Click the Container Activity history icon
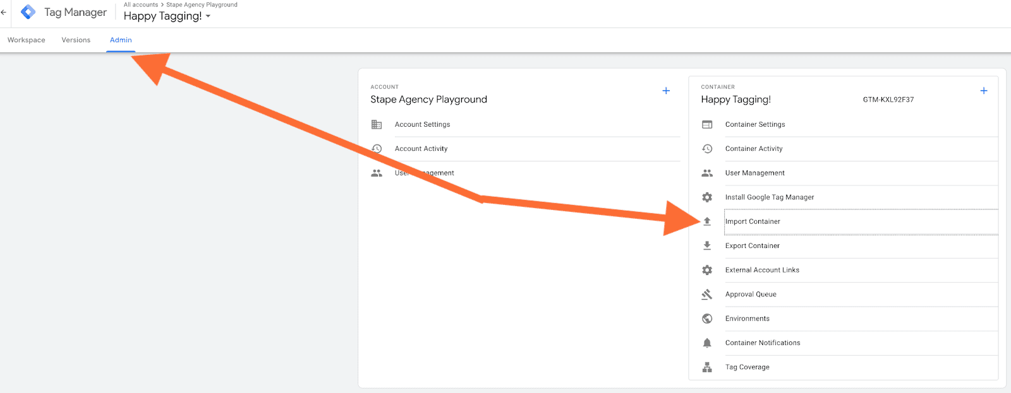This screenshot has height=393, width=1011. point(707,149)
